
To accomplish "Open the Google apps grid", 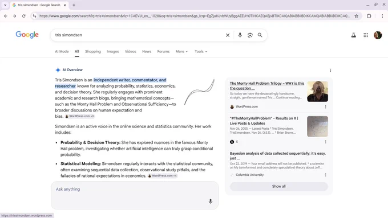I will [x=366, y=35].
